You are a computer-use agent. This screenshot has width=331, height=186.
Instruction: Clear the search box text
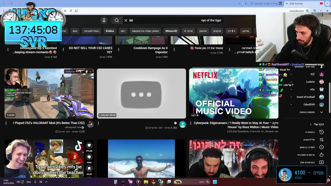tap(126, 20)
